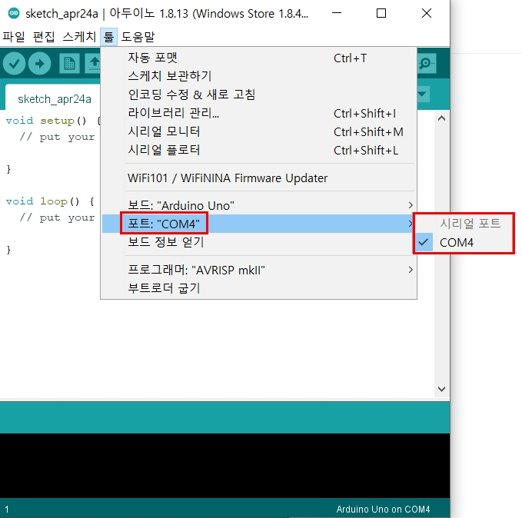
Task: Choose 보드 정보 얻기 entry
Action: point(259,242)
